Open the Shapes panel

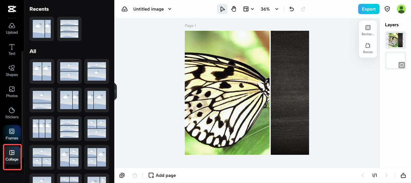pyautogui.click(x=12, y=71)
